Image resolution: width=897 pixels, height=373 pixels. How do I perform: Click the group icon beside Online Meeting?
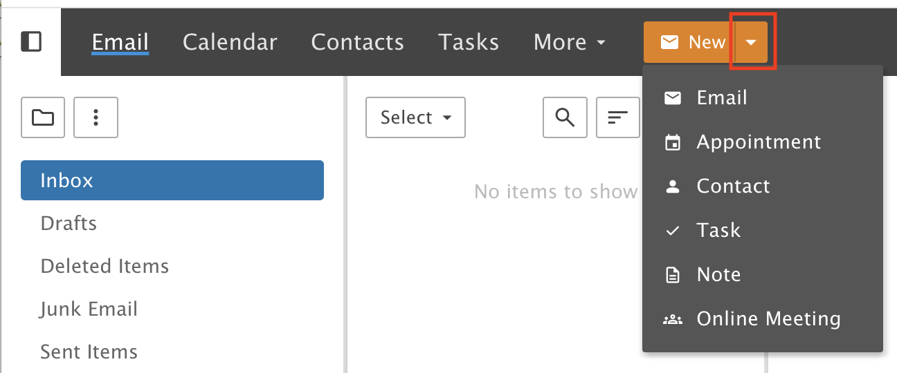[672, 319]
